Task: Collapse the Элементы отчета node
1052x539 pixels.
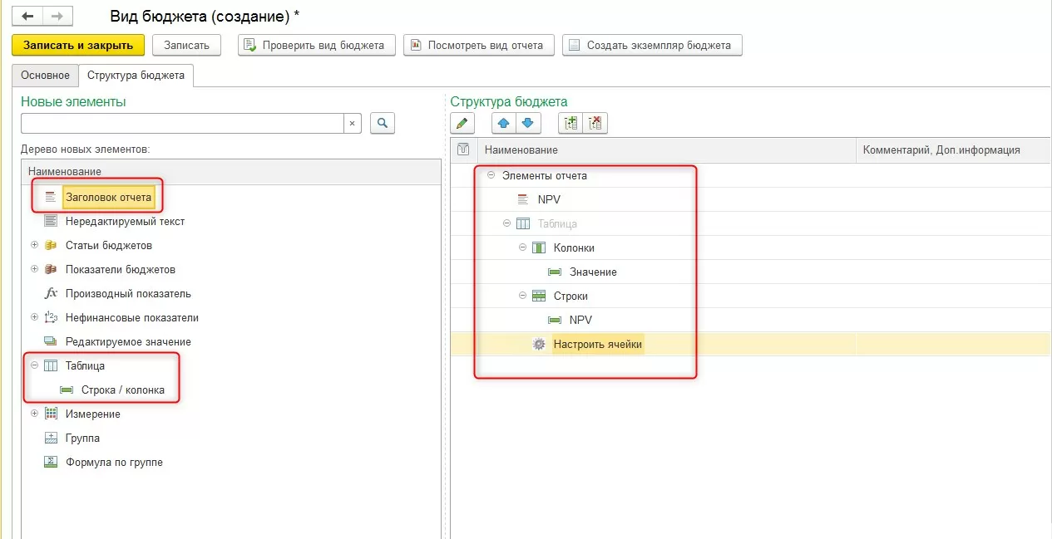Action: [491, 175]
